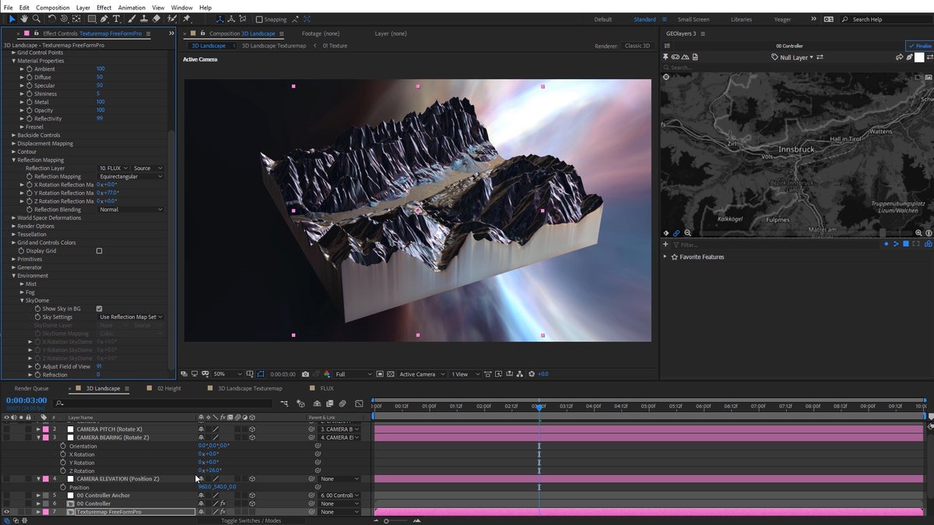
Task: Open GEOlayers 3 panel menu icon
Action: point(704,33)
